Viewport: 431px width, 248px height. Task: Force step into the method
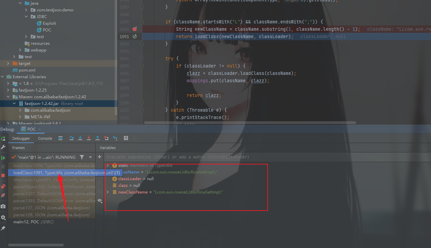click(x=89, y=138)
